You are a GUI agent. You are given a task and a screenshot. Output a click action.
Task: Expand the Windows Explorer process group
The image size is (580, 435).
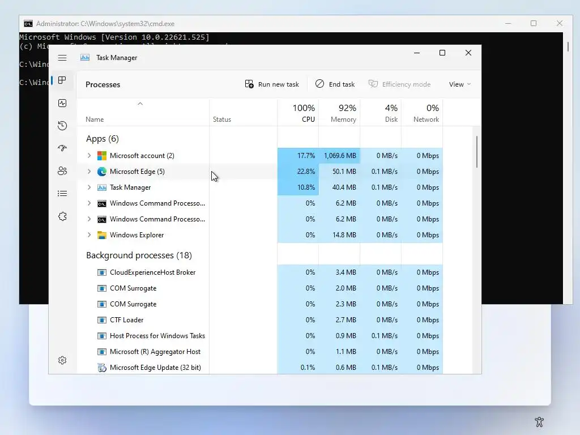(89, 235)
